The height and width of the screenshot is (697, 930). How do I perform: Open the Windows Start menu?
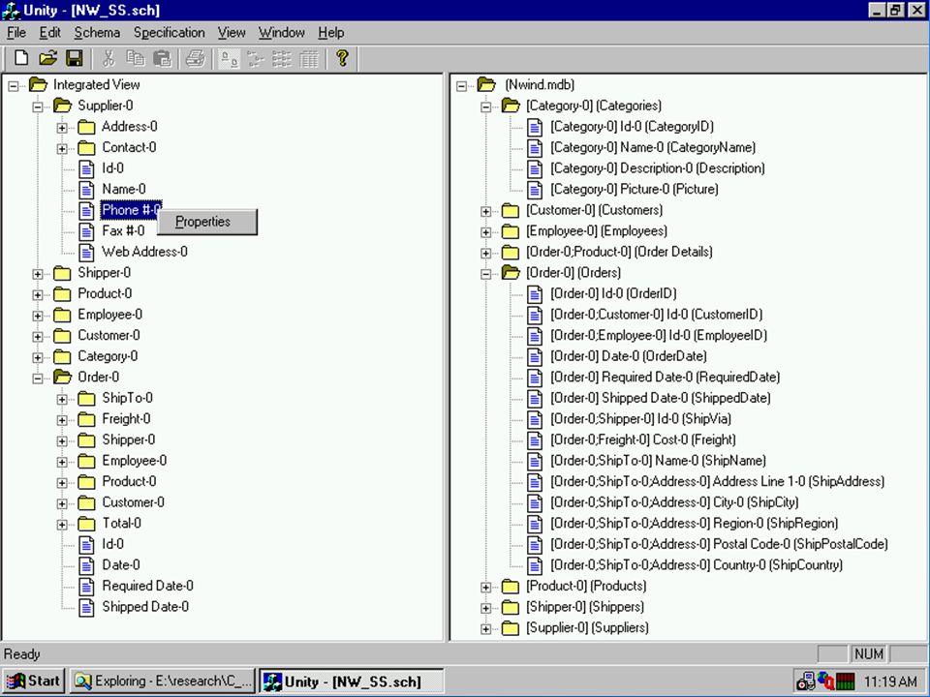(x=33, y=681)
